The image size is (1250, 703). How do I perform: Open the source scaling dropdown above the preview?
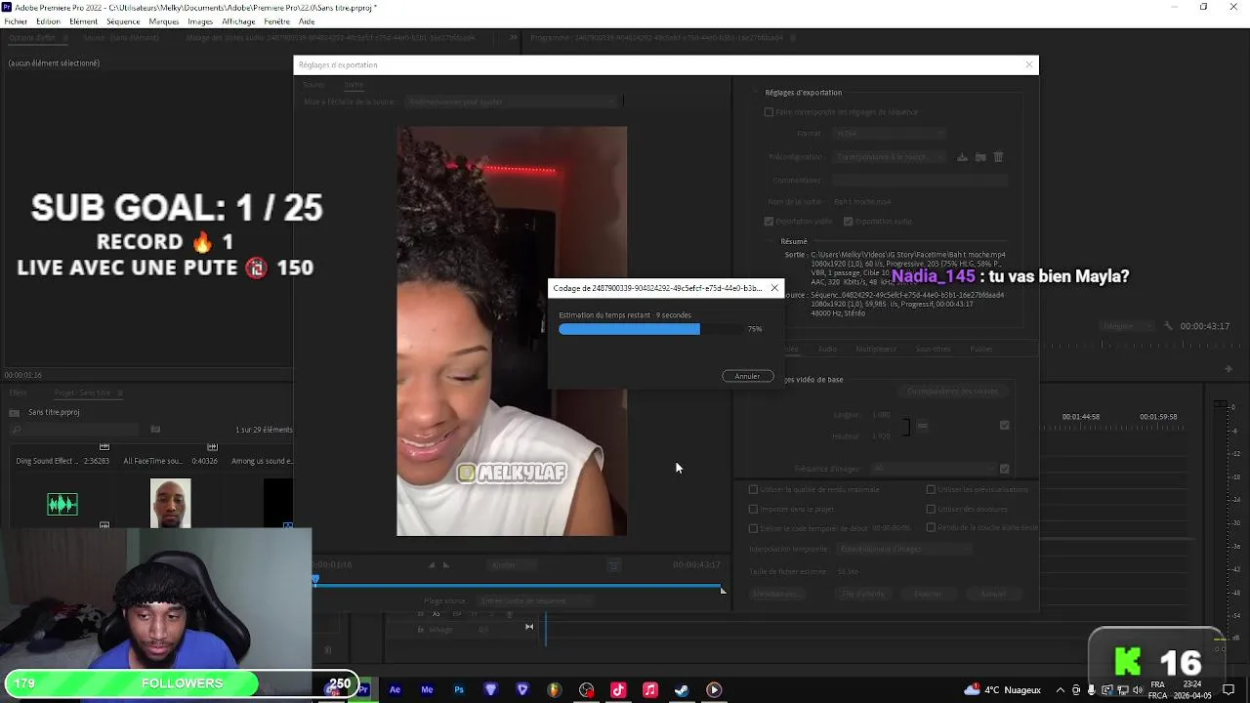513,102
